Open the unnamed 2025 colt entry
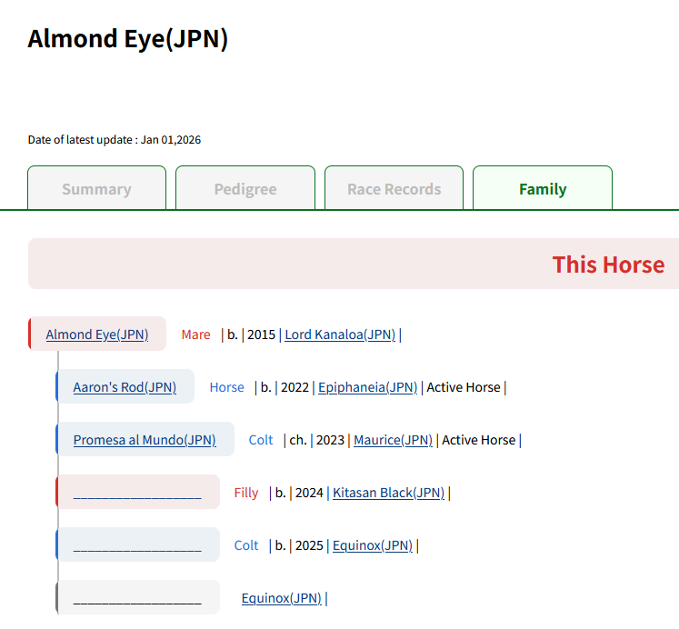 point(137,545)
